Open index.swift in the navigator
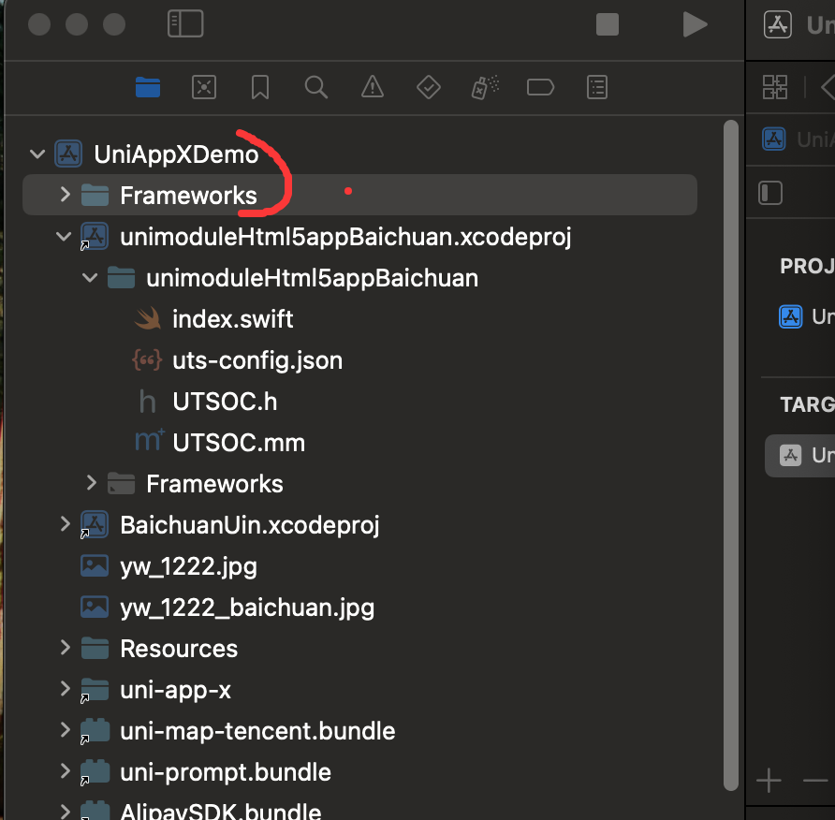835x820 pixels. (x=233, y=319)
